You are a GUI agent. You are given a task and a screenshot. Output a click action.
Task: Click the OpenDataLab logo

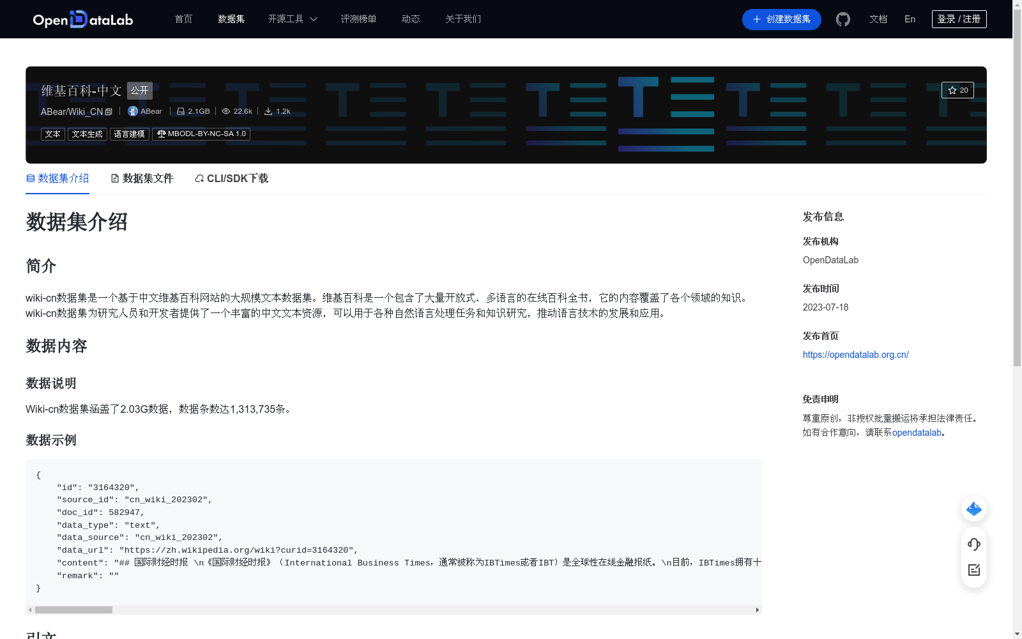tap(83, 19)
